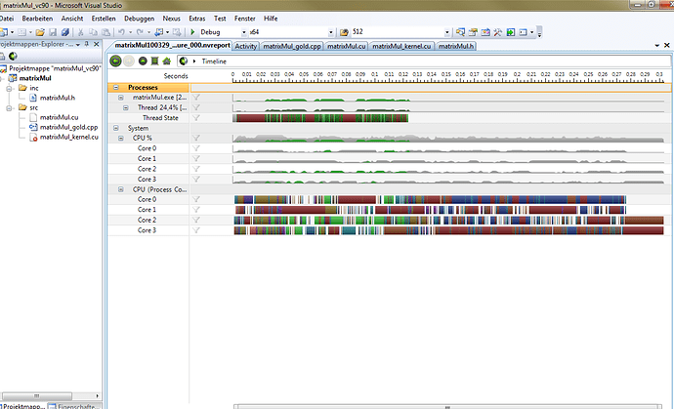The height and width of the screenshot is (409, 674).
Task: Toggle filter on CPU % Core 0 row
Action: click(196, 148)
